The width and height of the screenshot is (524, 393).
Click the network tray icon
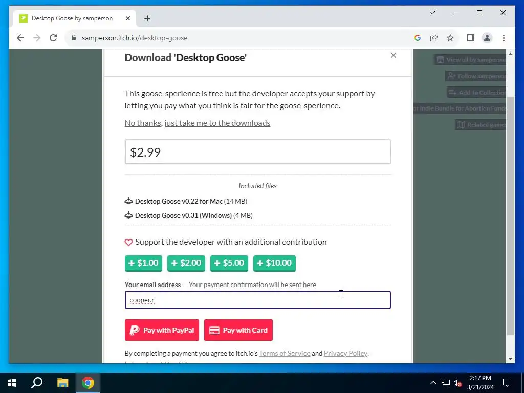tap(446, 383)
